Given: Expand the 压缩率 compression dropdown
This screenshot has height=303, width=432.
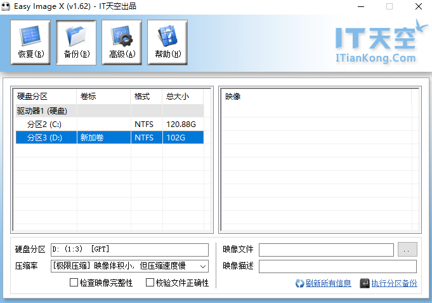Looking at the screenshot, I should coord(203,266).
